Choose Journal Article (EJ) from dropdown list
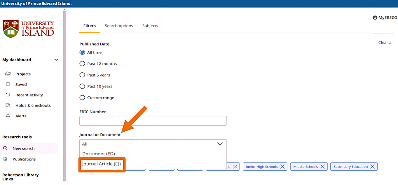This screenshot has width=398, height=185. coord(101,164)
